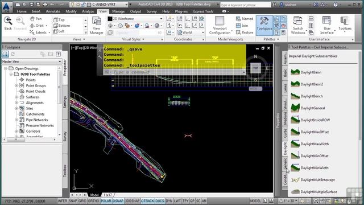Select the Pan tool

point(36,19)
